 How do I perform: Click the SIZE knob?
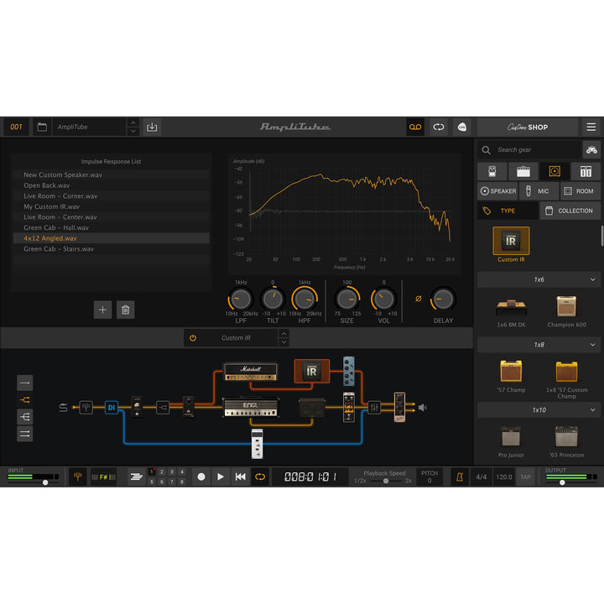(x=346, y=299)
